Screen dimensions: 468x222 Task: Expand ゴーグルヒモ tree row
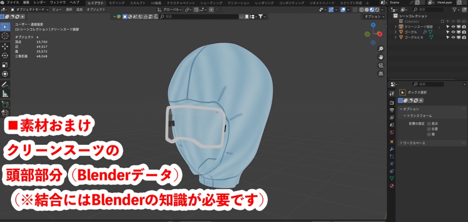coord(395,37)
